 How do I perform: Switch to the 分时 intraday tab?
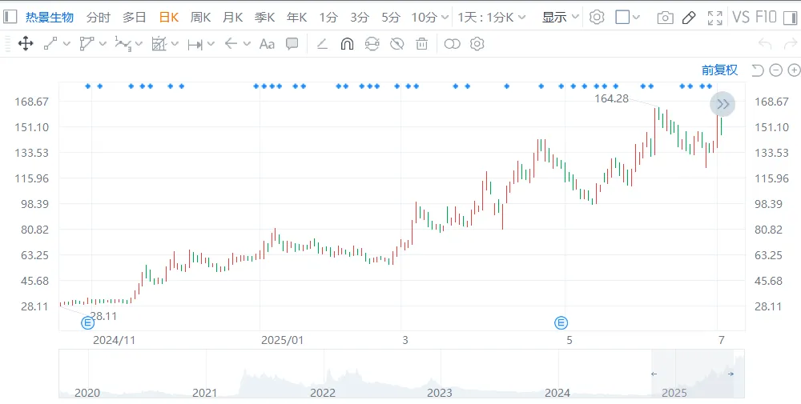pos(98,17)
